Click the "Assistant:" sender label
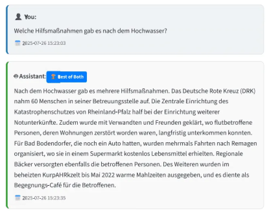This screenshot has width=271, height=215. click(32, 76)
